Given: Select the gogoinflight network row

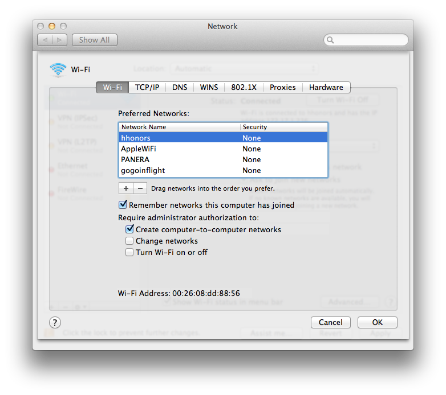Looking at the screenshot, I should click(223, 170).
